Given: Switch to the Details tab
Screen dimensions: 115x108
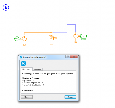Looking at the screenshot, I should (x=37, y=69).
